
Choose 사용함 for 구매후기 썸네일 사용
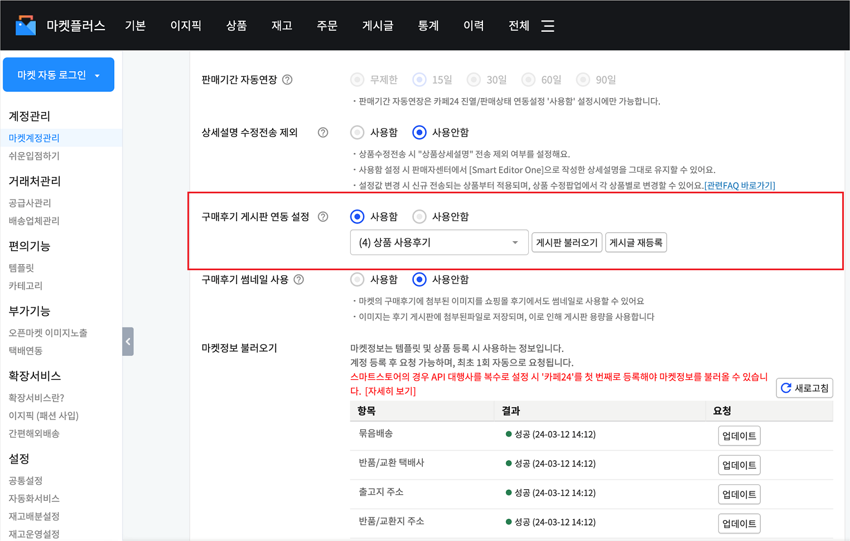[357, 280]
